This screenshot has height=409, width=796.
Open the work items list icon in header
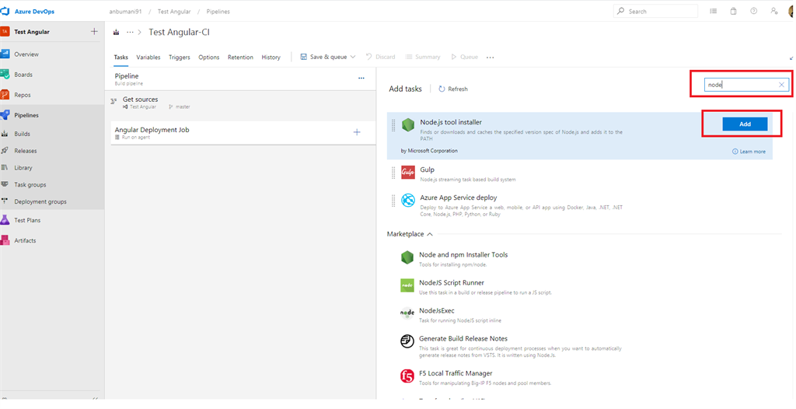714,11
